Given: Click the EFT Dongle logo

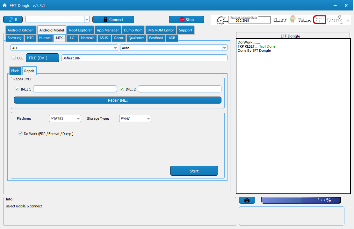Looking at the screenshot, I should tap(331, 20).
